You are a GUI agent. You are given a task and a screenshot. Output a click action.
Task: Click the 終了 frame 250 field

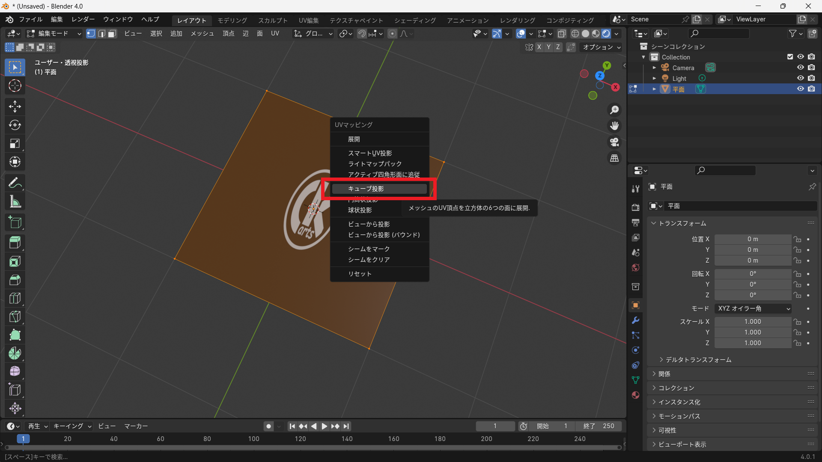coord(599,426)
